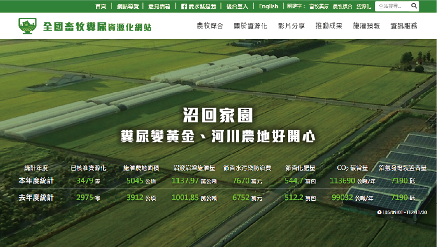Click the site logo emblem
This screenshot has width=437, height=247.
tap(27, 26)
